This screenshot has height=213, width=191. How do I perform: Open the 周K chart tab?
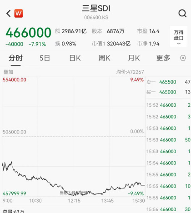104,58
